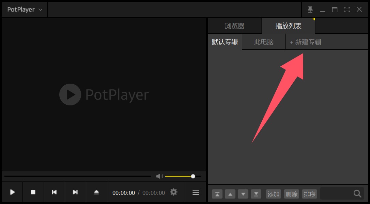Toggle playlist panel with hamburger icon
This screenshot has width=370, height=204.
click(196, 192)
